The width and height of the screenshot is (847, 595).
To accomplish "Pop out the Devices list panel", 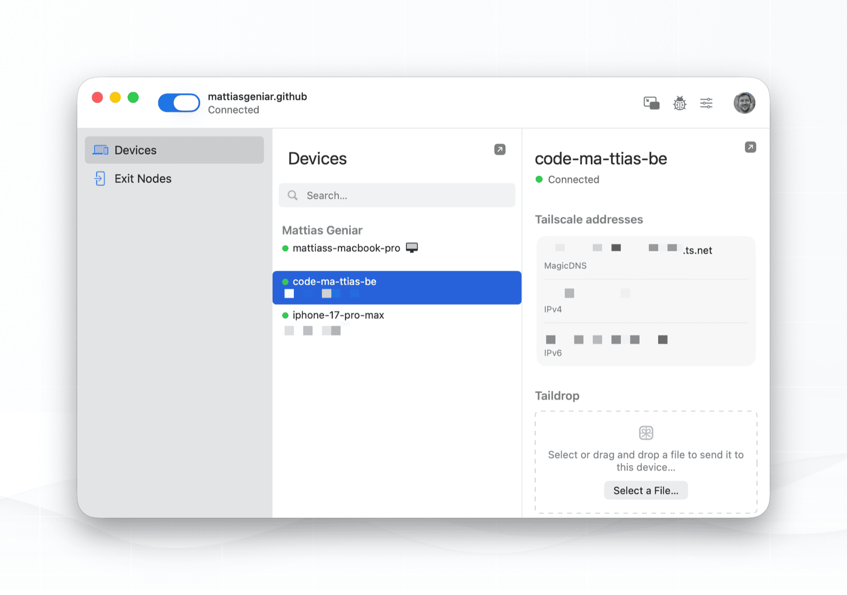I will pos(500,149).
